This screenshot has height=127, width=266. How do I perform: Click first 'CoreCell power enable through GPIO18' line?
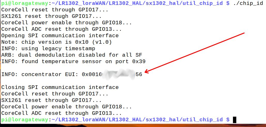[67, 23]
